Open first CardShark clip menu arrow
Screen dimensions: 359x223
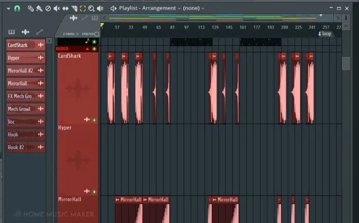[110, 56]
